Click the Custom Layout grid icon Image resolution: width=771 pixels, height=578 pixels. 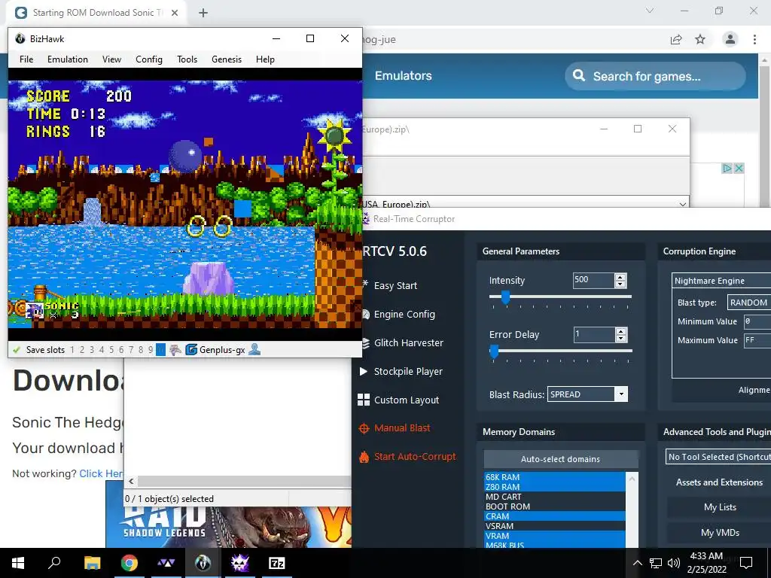364,400
